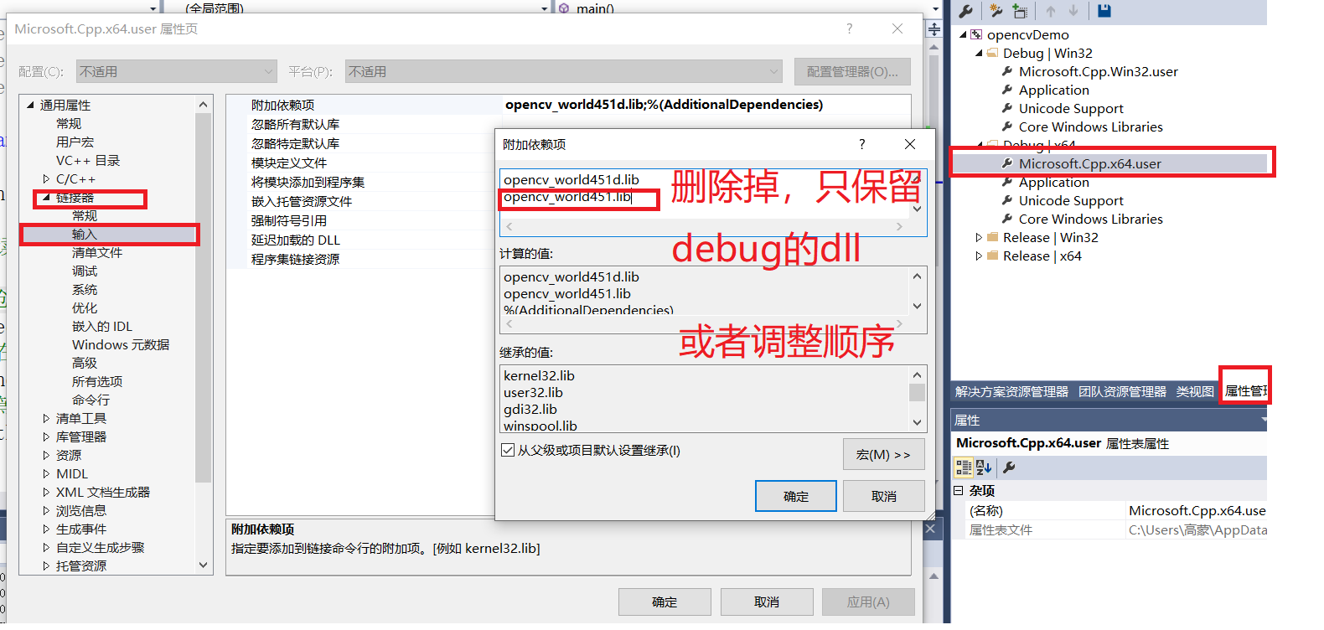Select the 清单文件 item under 链接器
This screenshot has height=630, width=1324.
(97, 252)
